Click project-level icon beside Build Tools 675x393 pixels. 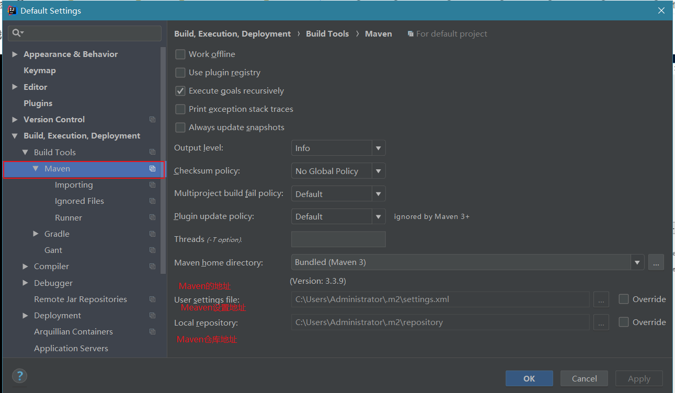pyautogui.click(x=152, y=152)
